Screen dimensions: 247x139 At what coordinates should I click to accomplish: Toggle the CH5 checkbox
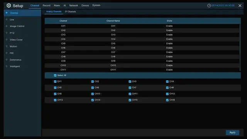tap(55, 88)
